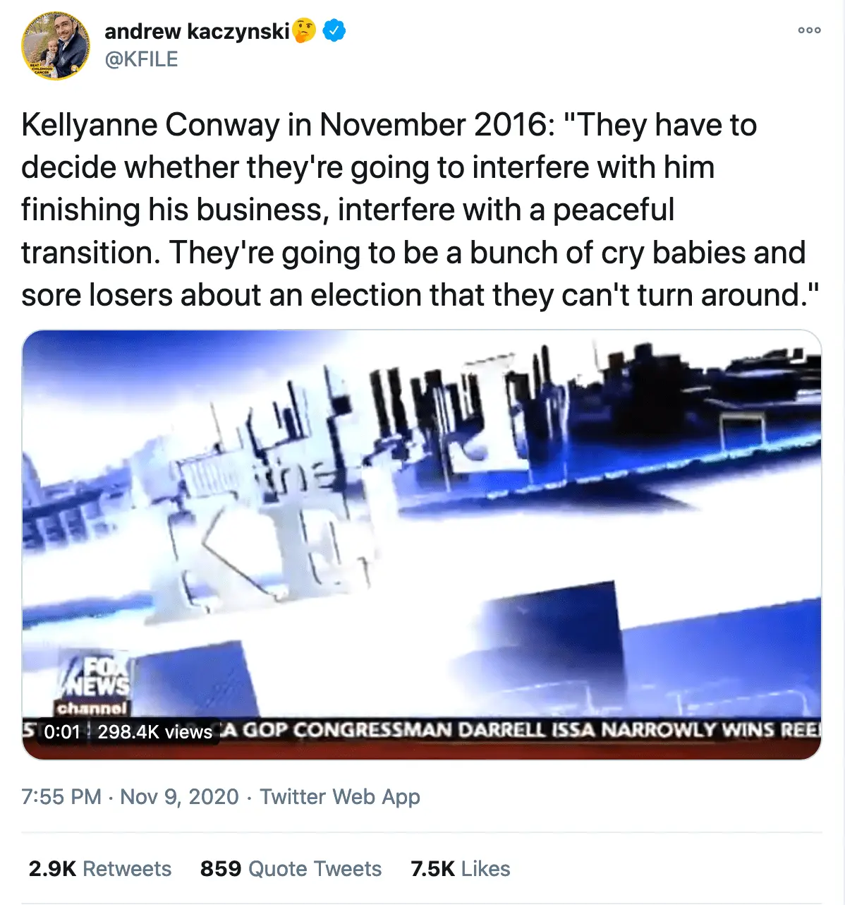Viewport: 845px width, 905px height.
Task: View the 2.9K Retweets list
Action: click(100, 869)
